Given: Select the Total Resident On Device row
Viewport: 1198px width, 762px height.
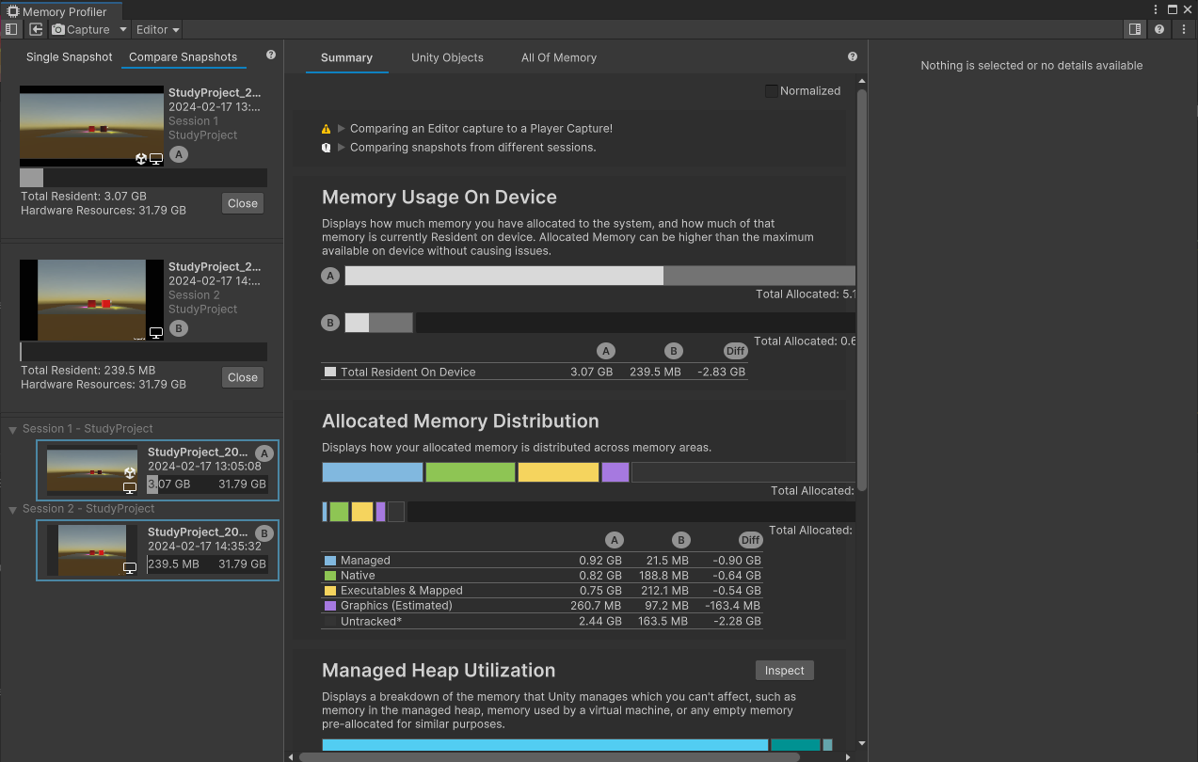Looking at the screenshot, I should click(x=535, y=372).
